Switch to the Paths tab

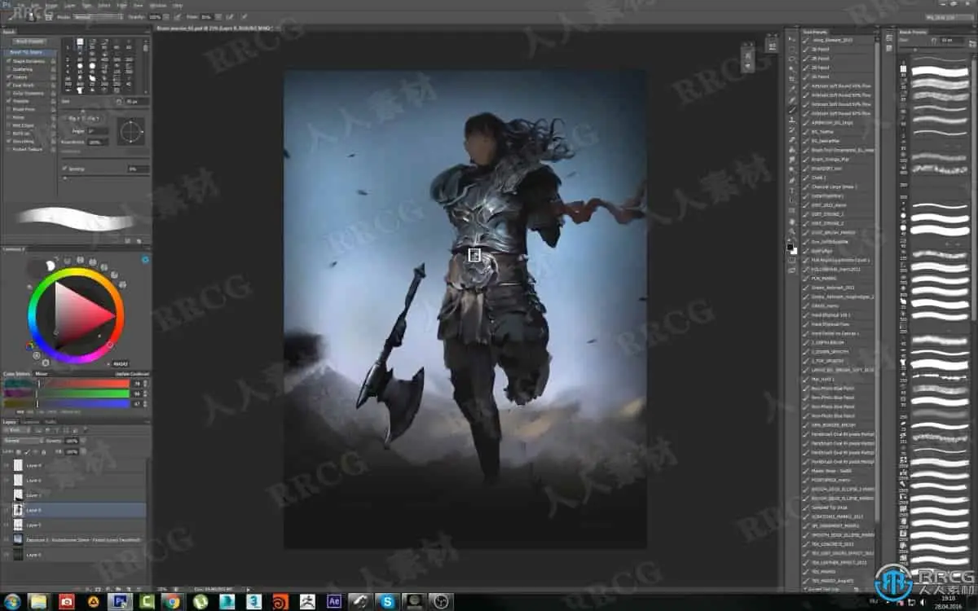coord(51,422)
